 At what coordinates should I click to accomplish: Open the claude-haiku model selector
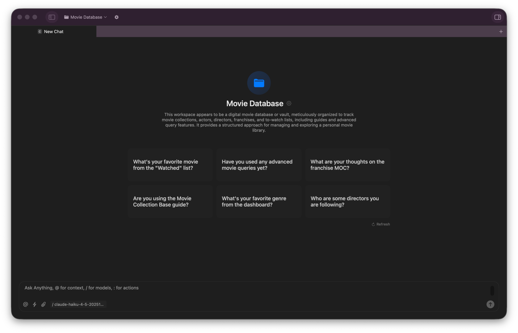(78, 304)
